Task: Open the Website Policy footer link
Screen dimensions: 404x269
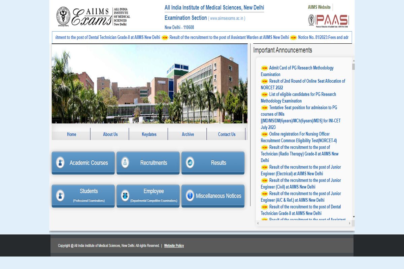Action: click(x=174, y=246)
